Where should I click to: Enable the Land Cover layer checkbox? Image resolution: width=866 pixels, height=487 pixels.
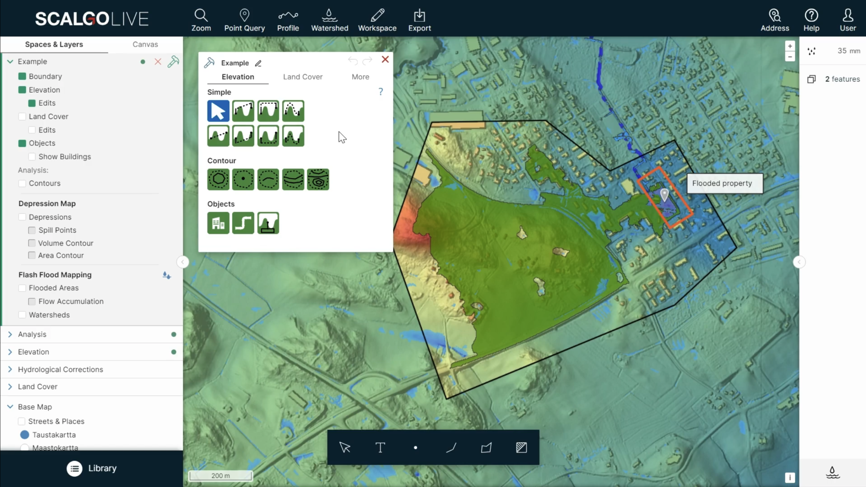pos(22,117)
